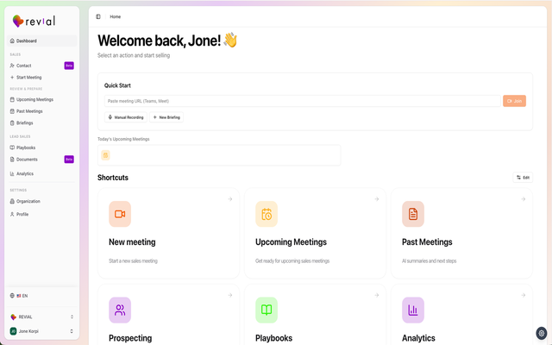Image resolution: width=552 pixels, height=345 pixels.
Task: Go to Upcoming Meetings in sidebar
Action: click(41, 100)
